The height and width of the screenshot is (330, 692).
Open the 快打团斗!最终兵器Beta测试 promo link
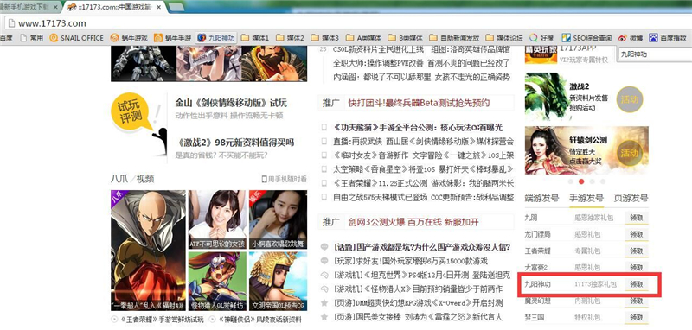tap(419, 103)
